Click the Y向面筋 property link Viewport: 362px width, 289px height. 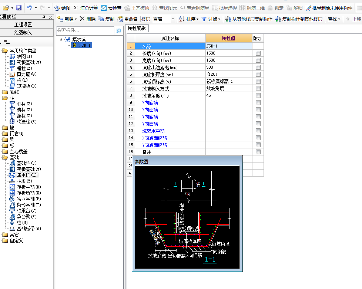[150, 124]
